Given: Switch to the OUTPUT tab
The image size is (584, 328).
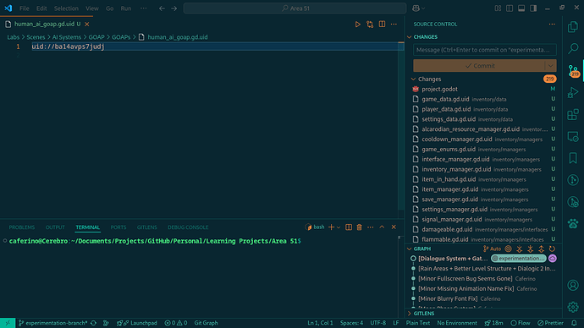Looking at the screenshot, I should pyautogui.click(x=55, y=227).
